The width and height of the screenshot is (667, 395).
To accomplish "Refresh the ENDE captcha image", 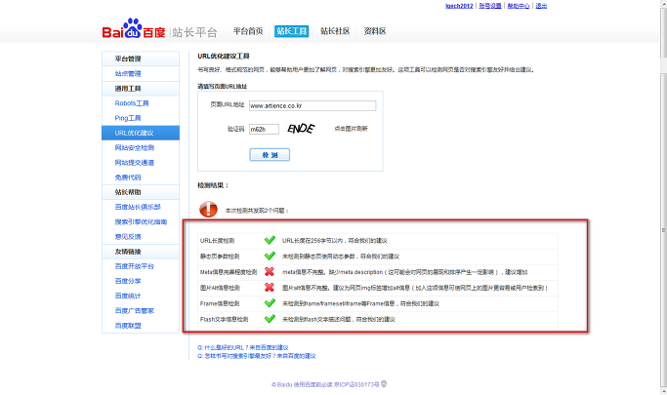I will (x=301, y=129).
